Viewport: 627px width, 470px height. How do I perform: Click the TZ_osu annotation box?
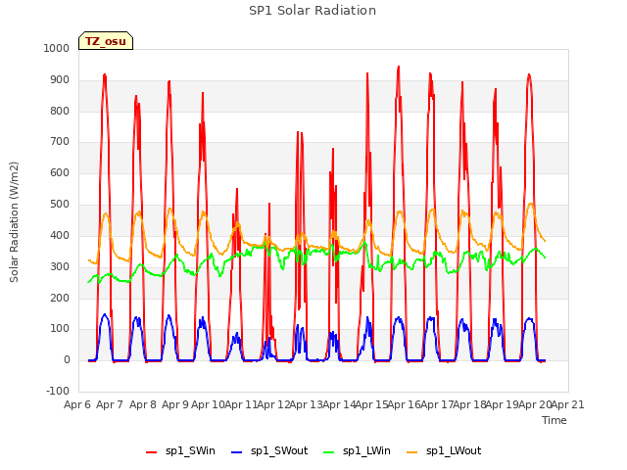[x=106, y=41]
